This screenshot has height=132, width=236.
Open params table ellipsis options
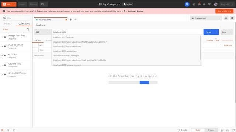[x=220, y=45]
